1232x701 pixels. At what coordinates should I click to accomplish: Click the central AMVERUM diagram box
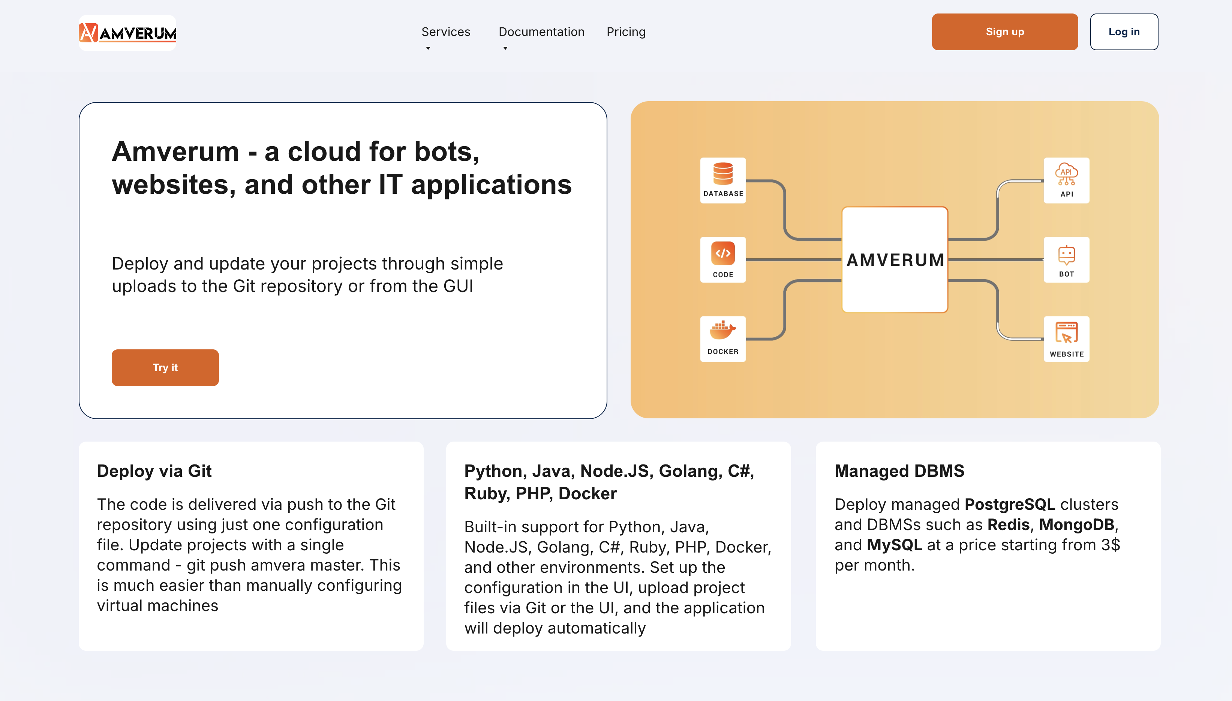(x=895, y=260)
